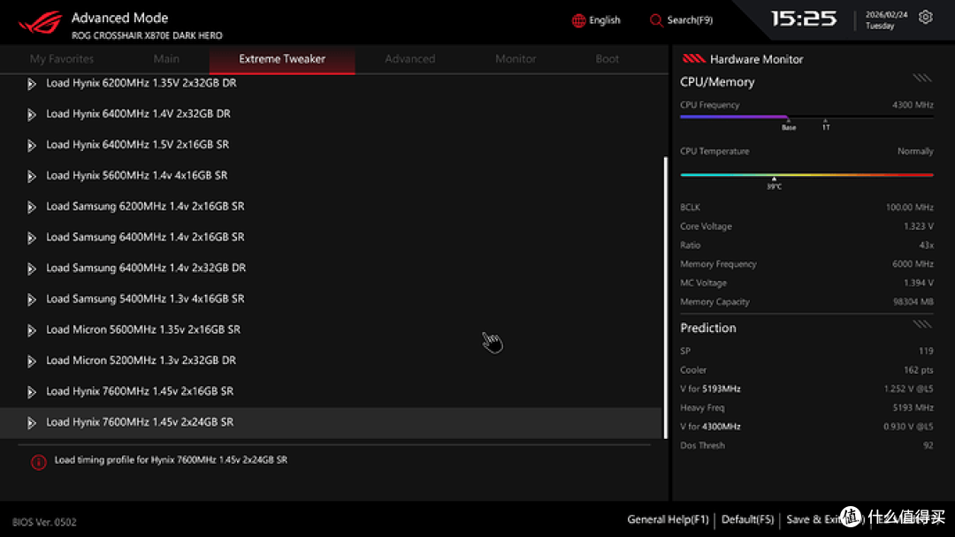Expand arrow for Samsung 6200MHz 1.4v 2x16GB SR

[32, 208]
